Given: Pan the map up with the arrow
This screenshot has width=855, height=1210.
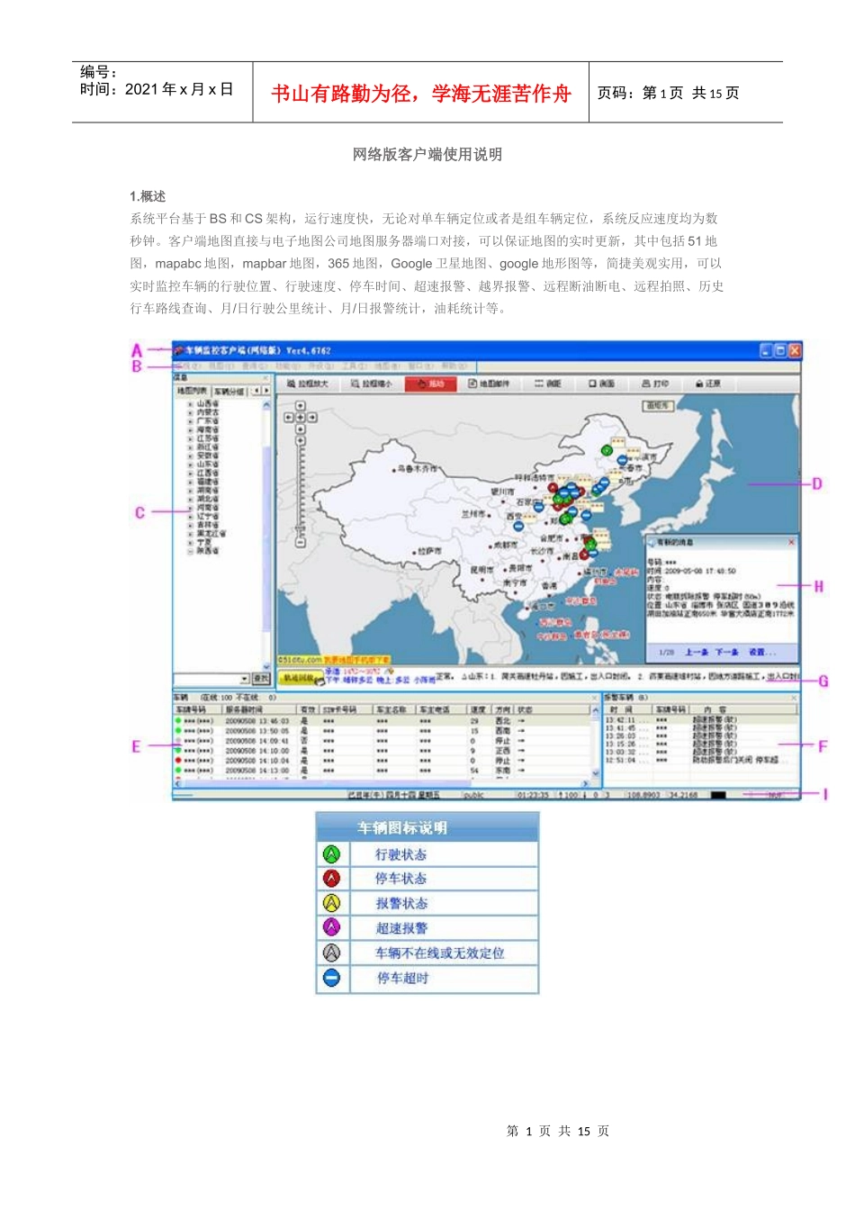Looking at the screenshot, I should coord(301,404).
